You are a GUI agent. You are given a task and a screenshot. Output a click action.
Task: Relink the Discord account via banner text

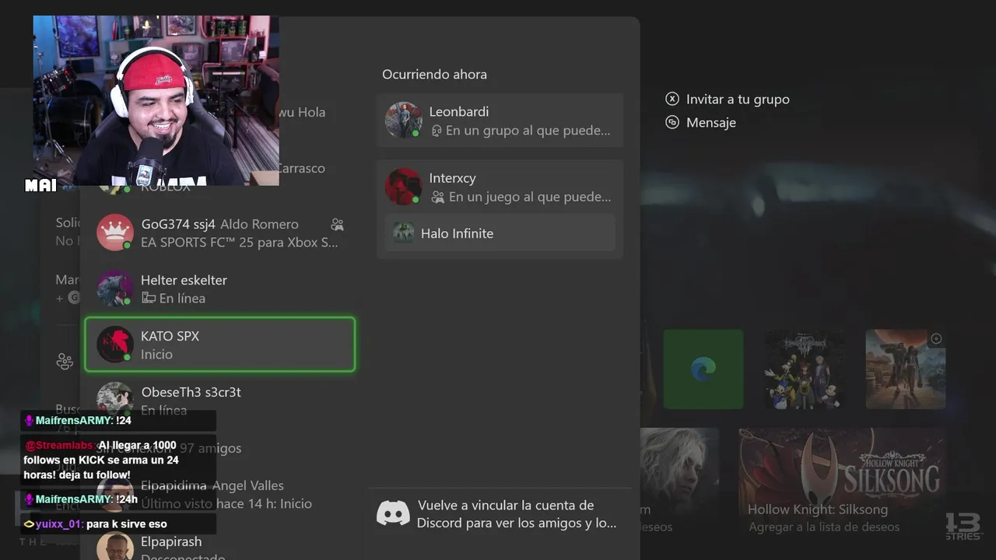(517, 514)
